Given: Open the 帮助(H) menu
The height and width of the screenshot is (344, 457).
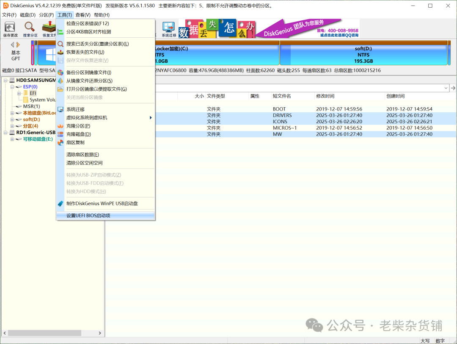Looking at the screenshot, I should tap(102, 15).
